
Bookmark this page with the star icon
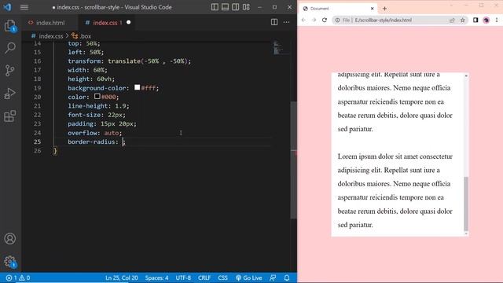click(463, 20)
